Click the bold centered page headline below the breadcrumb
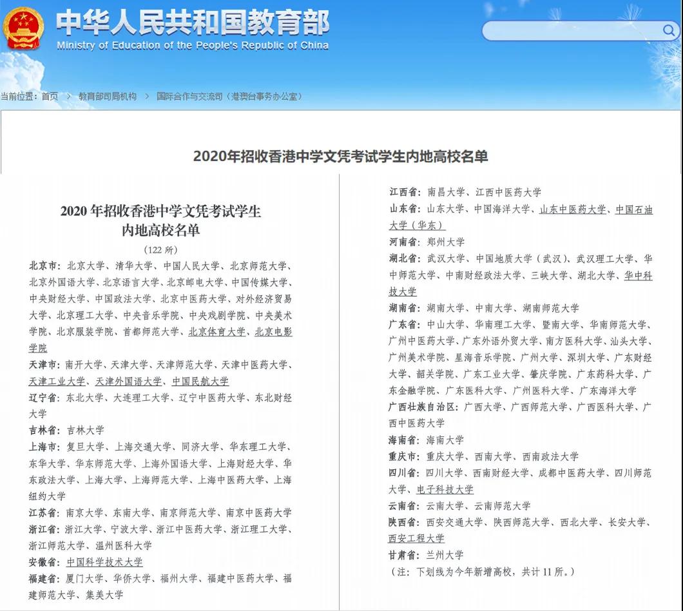The height and width of the screenshot is (611, 683). click(x=340, y=156)
